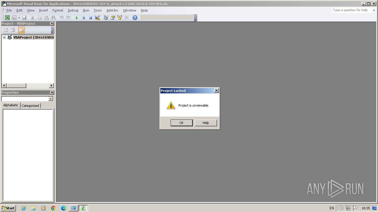378x212 pixels.
Task: Click OK in Project Locked dialog
Action: [x=181, y=123]
